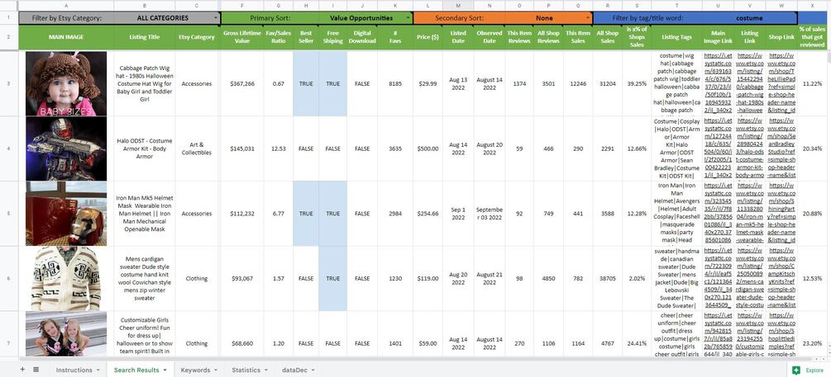Open Search Results tab dropdown arrow
This screenshot has height=377, width=831.
point(165,370)
